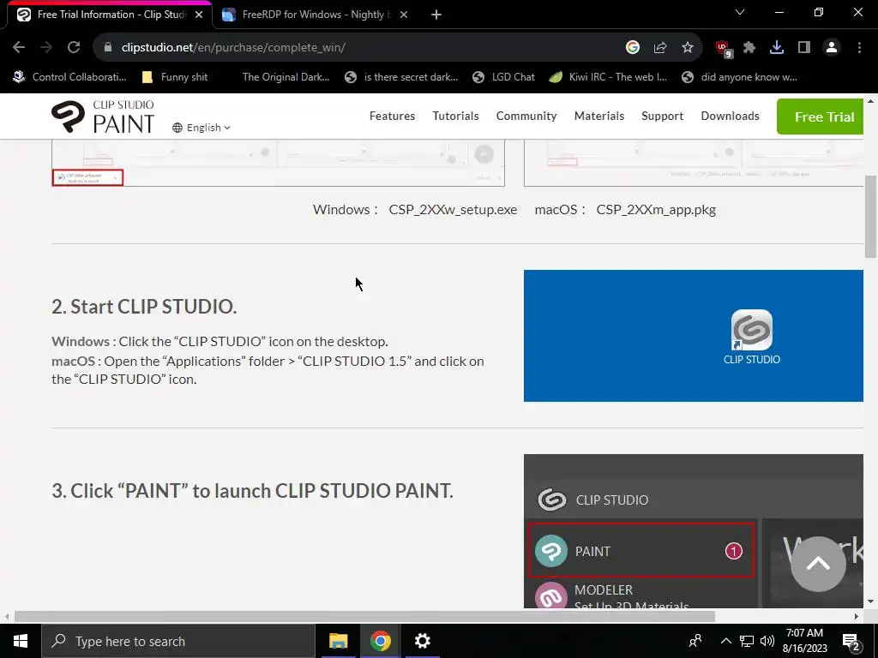Open the uBlock Origin extension icon
This screenshot has width=878, height=658.
pyautogui.click(x=724, y=49)
